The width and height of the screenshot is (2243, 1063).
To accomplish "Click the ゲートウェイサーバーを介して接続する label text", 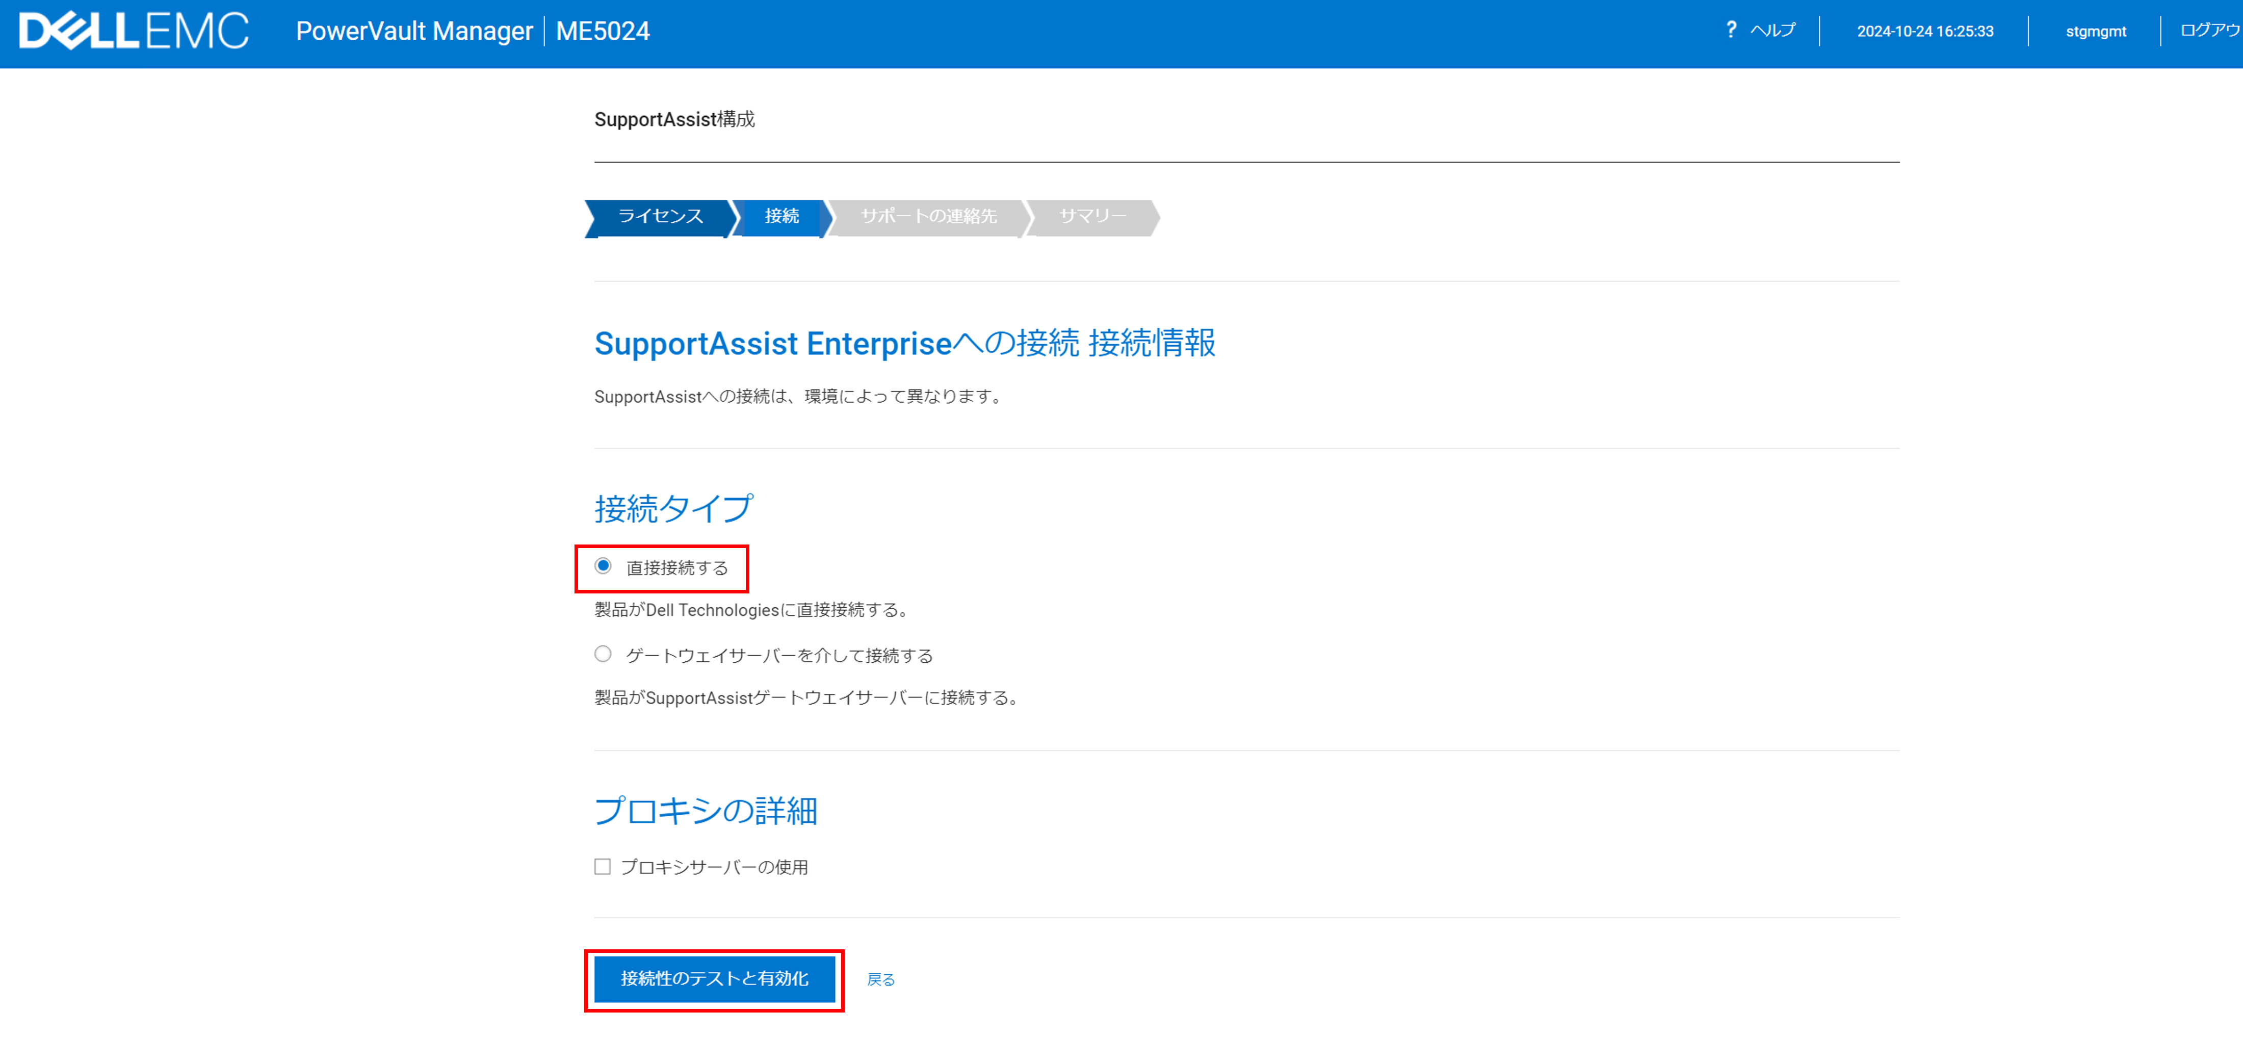I will coord(779,657).
